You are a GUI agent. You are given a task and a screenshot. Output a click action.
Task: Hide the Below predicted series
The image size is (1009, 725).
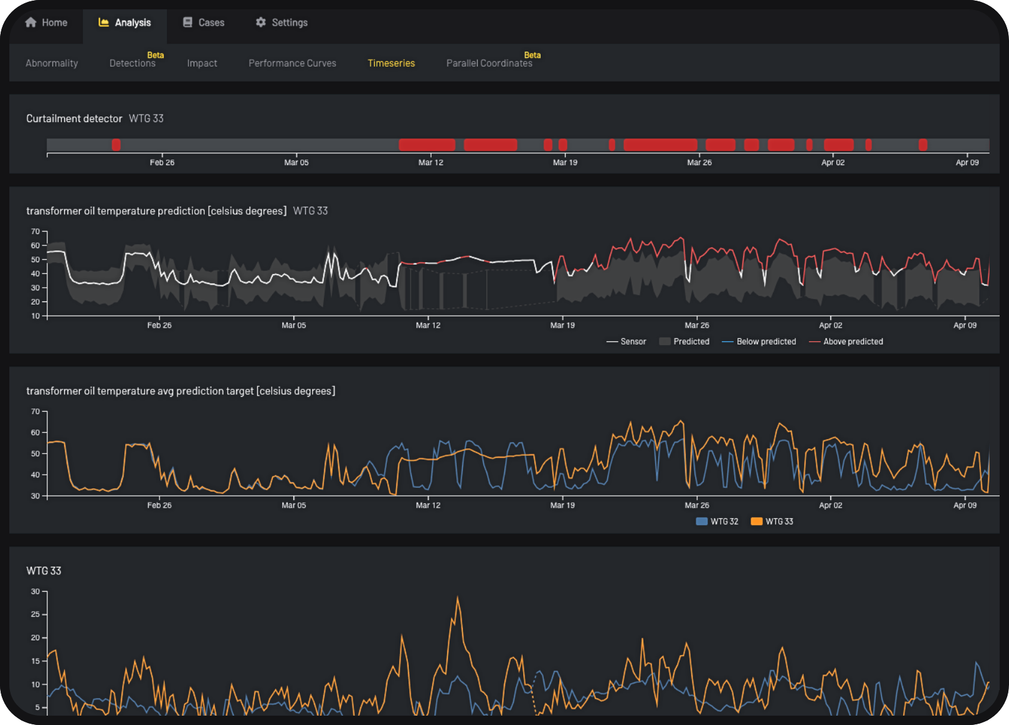[x=759, y=341]
